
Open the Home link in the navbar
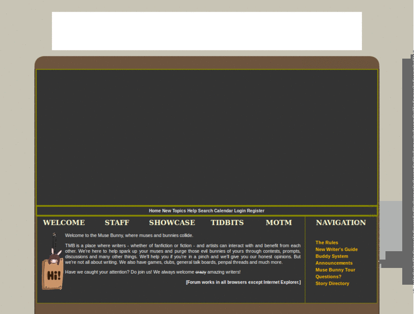click(155, 211)
